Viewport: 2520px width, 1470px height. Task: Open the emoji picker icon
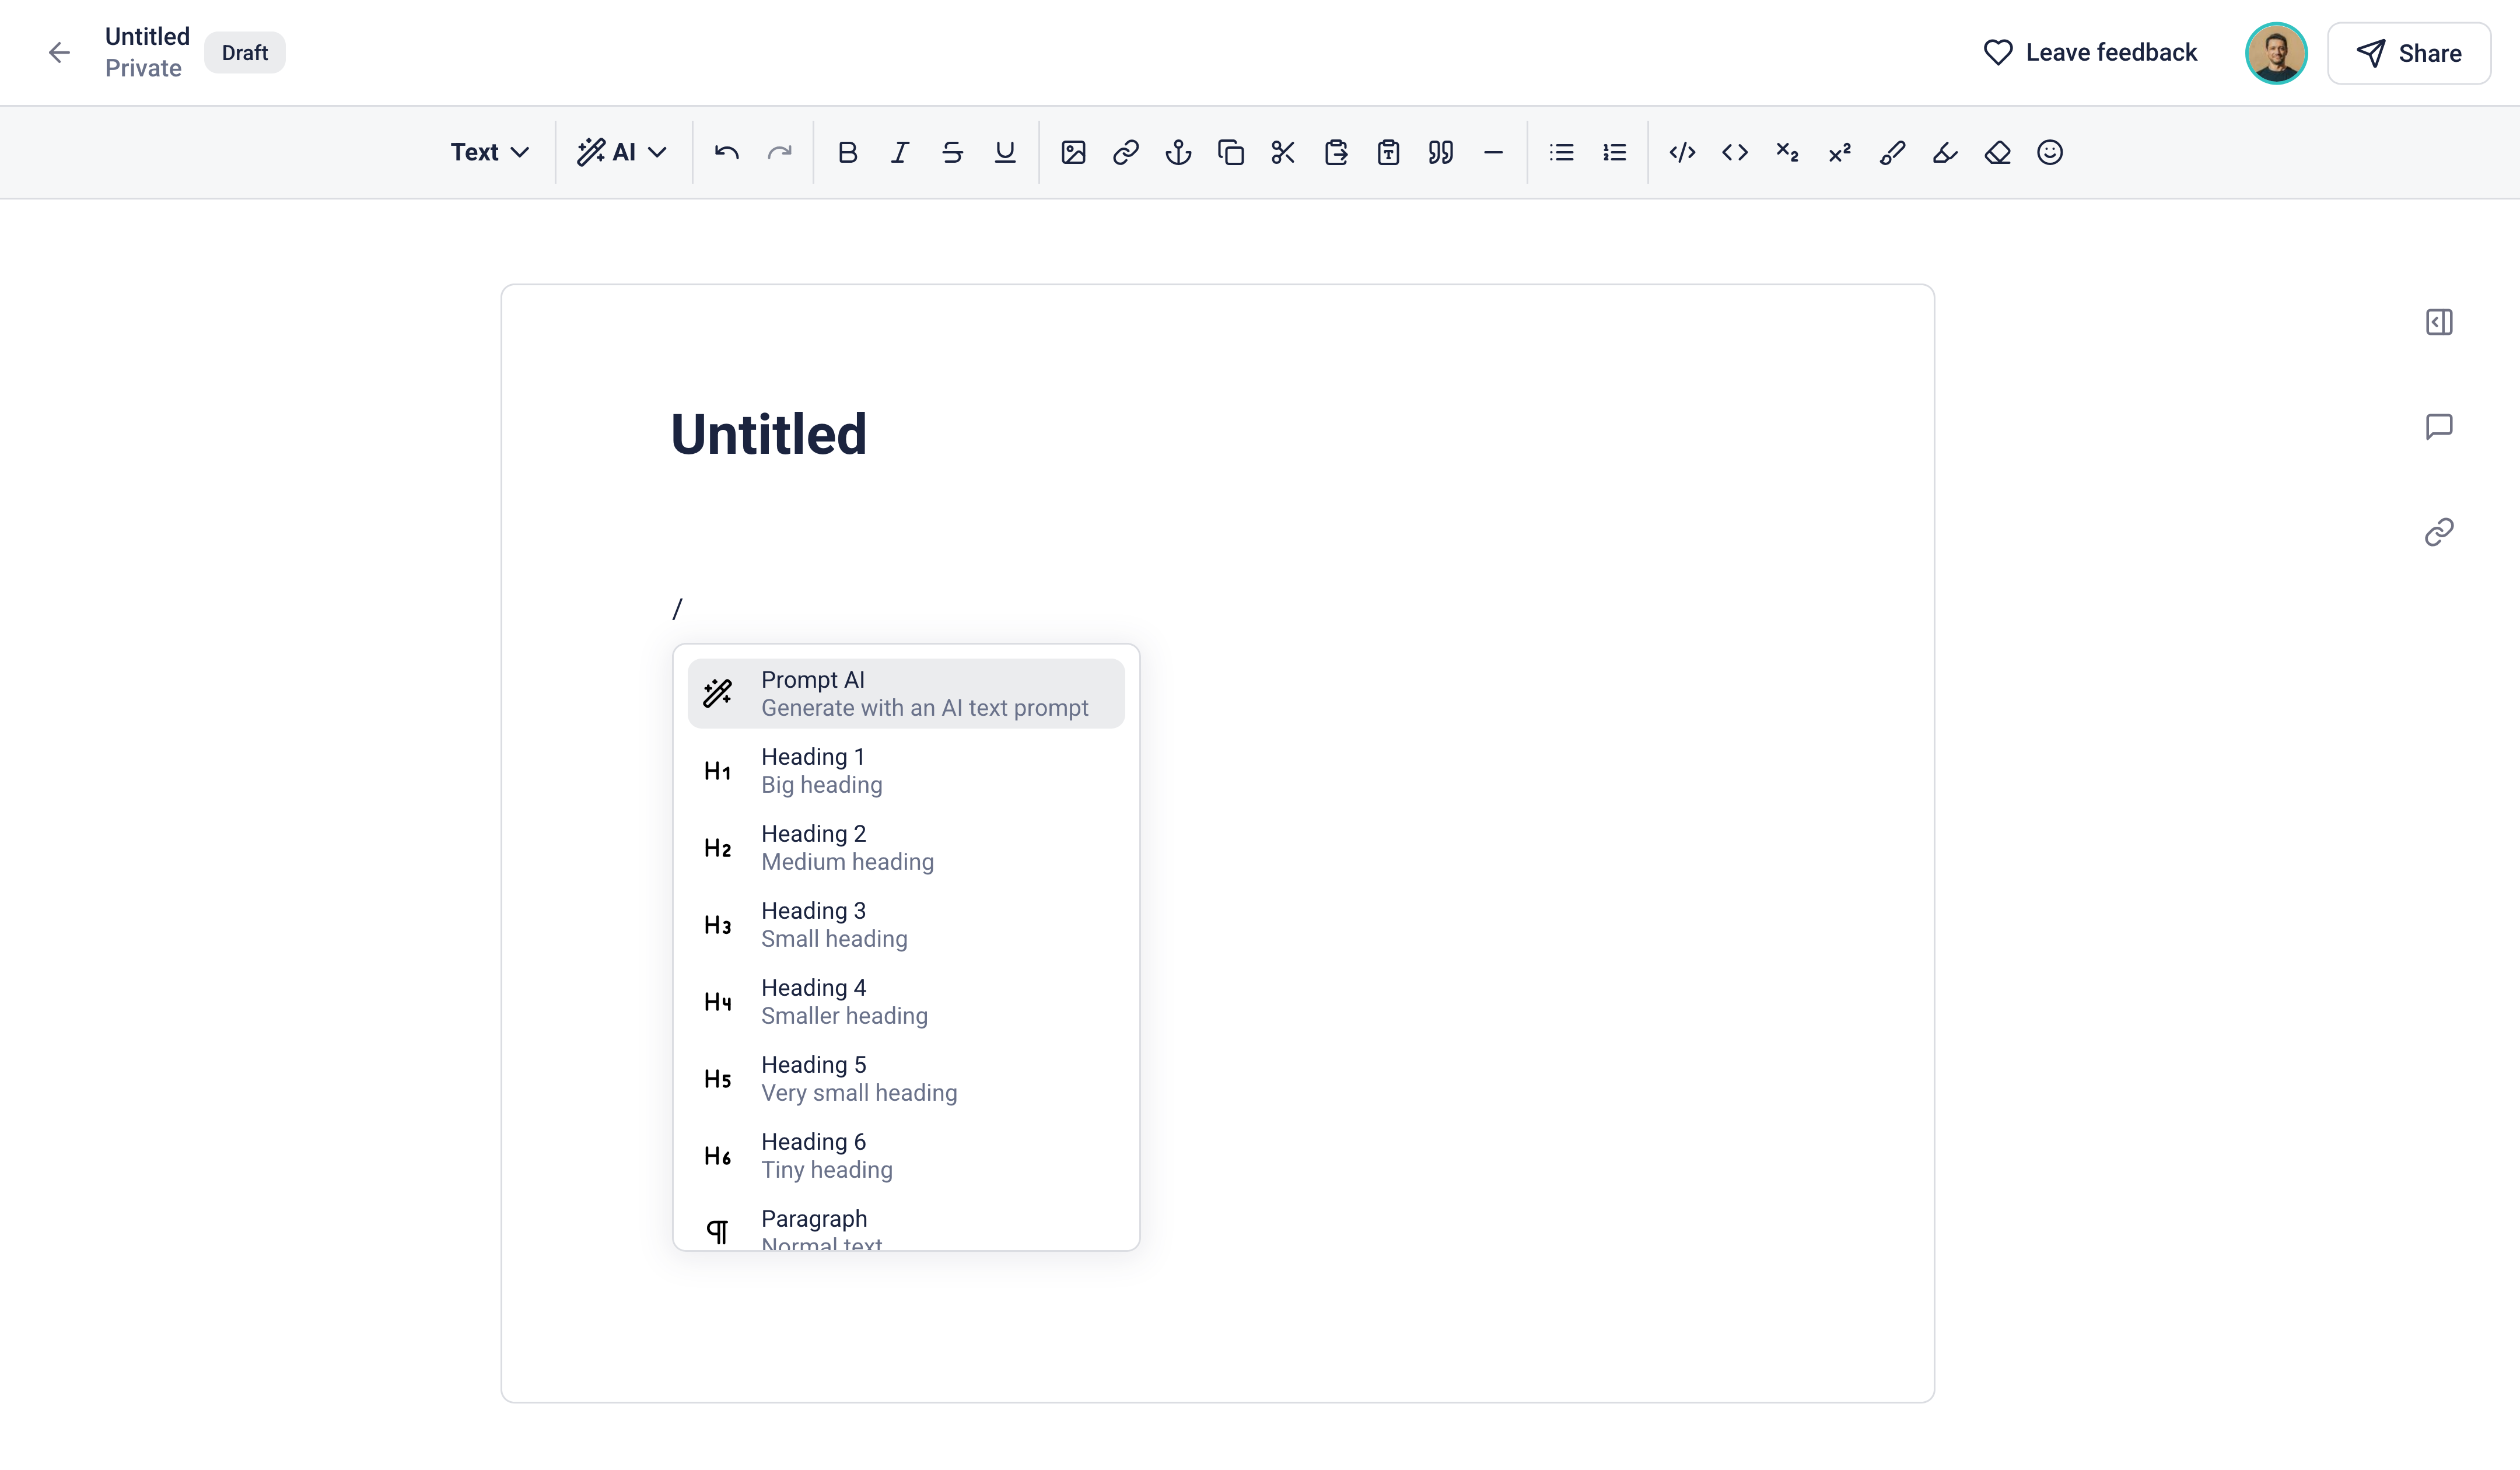click(x=2049, y=152)
